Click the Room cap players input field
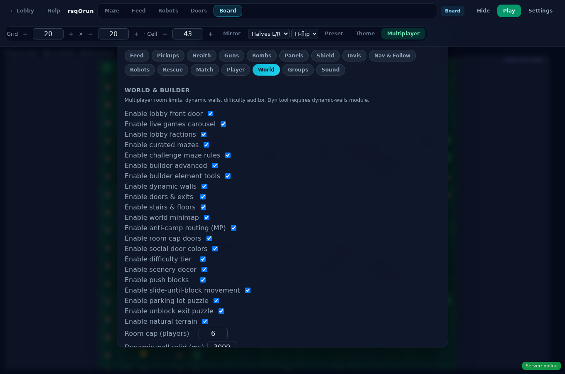The image size is (565, 374). point(213,334)
